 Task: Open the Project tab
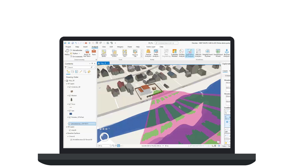68,47
